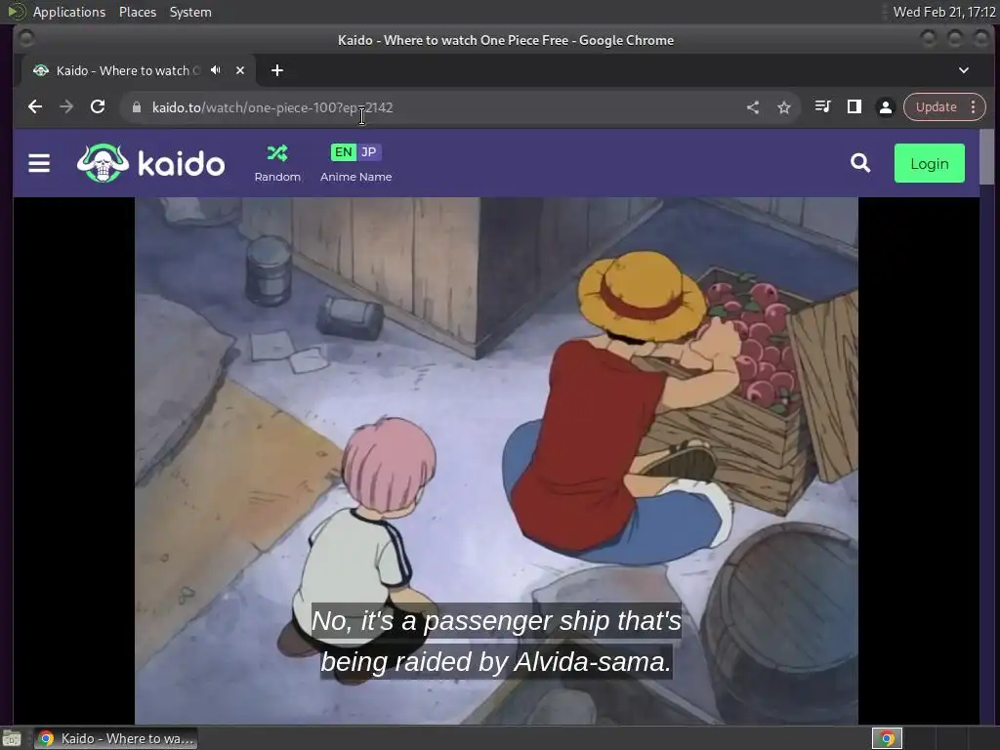Screen dimensions: 1000x750
Task: Share this page from address bar
Action: pyautogui.click(x=753, y=107)
